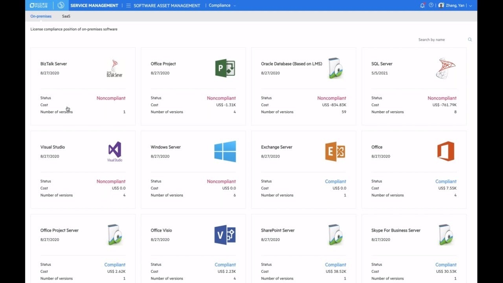
Task: Click the circular S product logo
Action: 61,6
